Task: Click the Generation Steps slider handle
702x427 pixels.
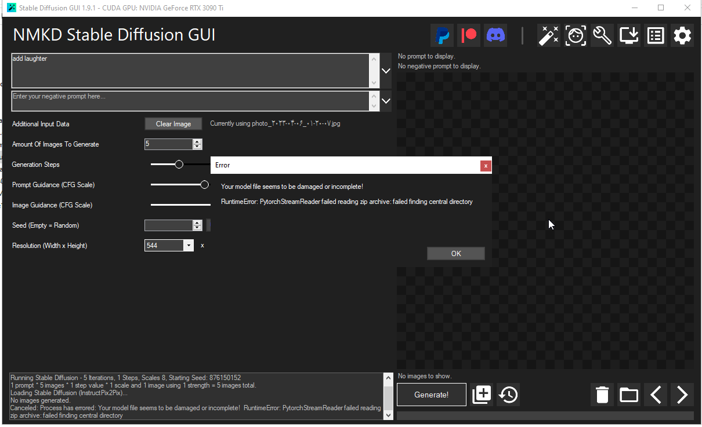Action: click(179, 165)
